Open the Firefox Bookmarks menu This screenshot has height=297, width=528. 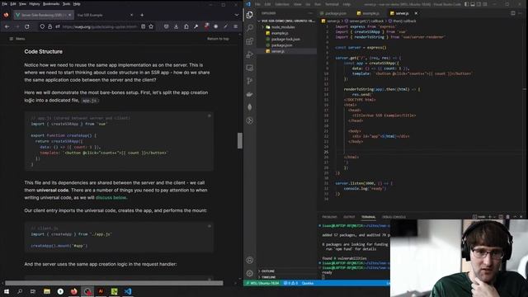pos(51,3)
